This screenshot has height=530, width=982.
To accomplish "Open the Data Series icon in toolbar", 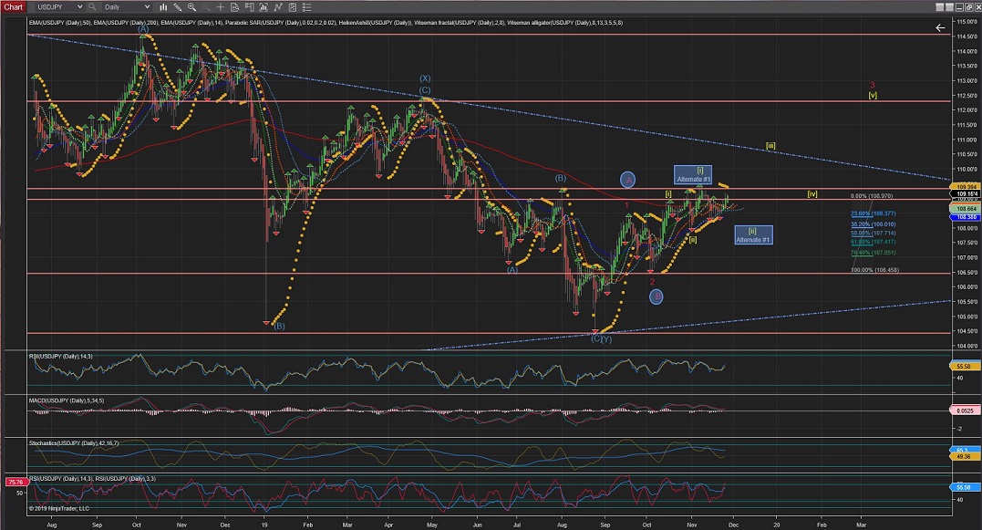I will click(234, 6).
